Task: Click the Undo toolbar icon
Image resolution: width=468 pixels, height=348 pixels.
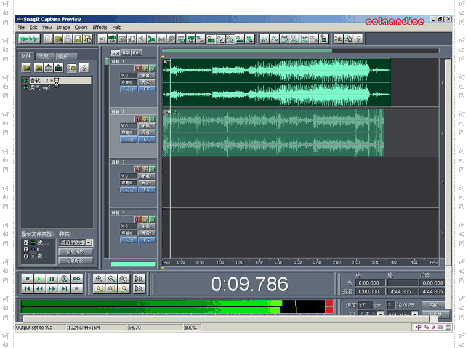Action: [x=102, y=39]
